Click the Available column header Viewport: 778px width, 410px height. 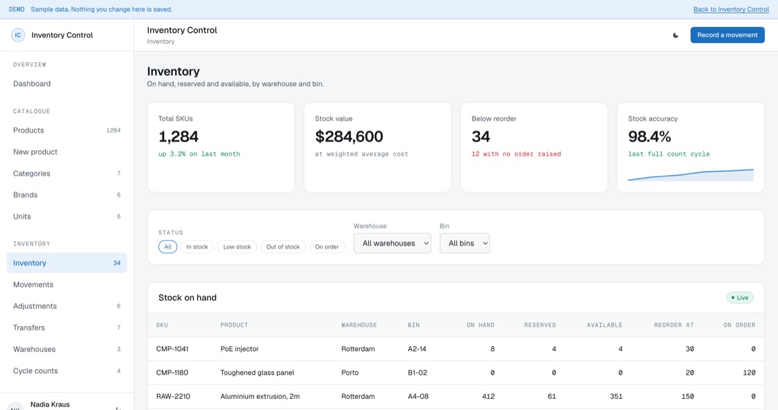click(604, 325)
